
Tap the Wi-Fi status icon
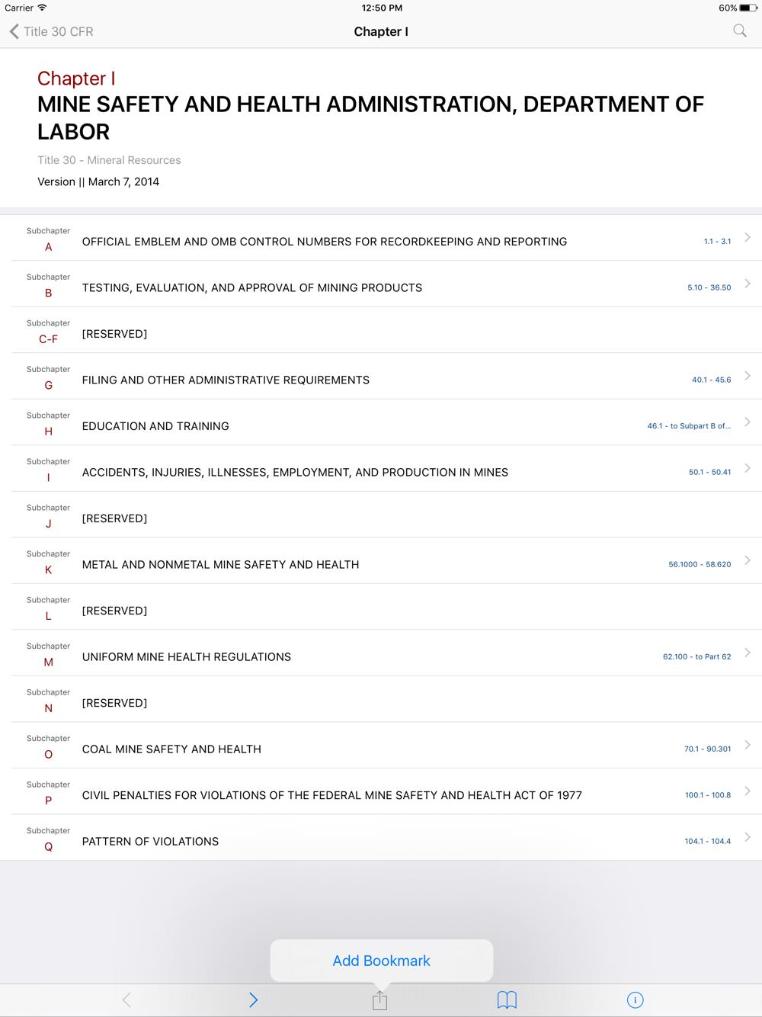tap(42, 8)
